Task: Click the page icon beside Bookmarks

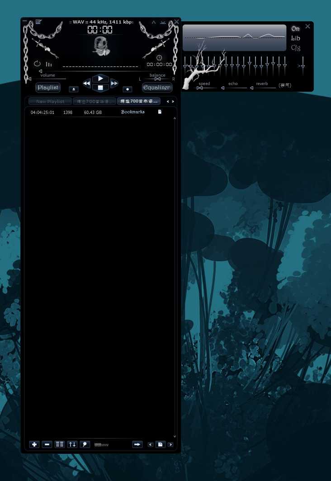Action: point(160,112)
